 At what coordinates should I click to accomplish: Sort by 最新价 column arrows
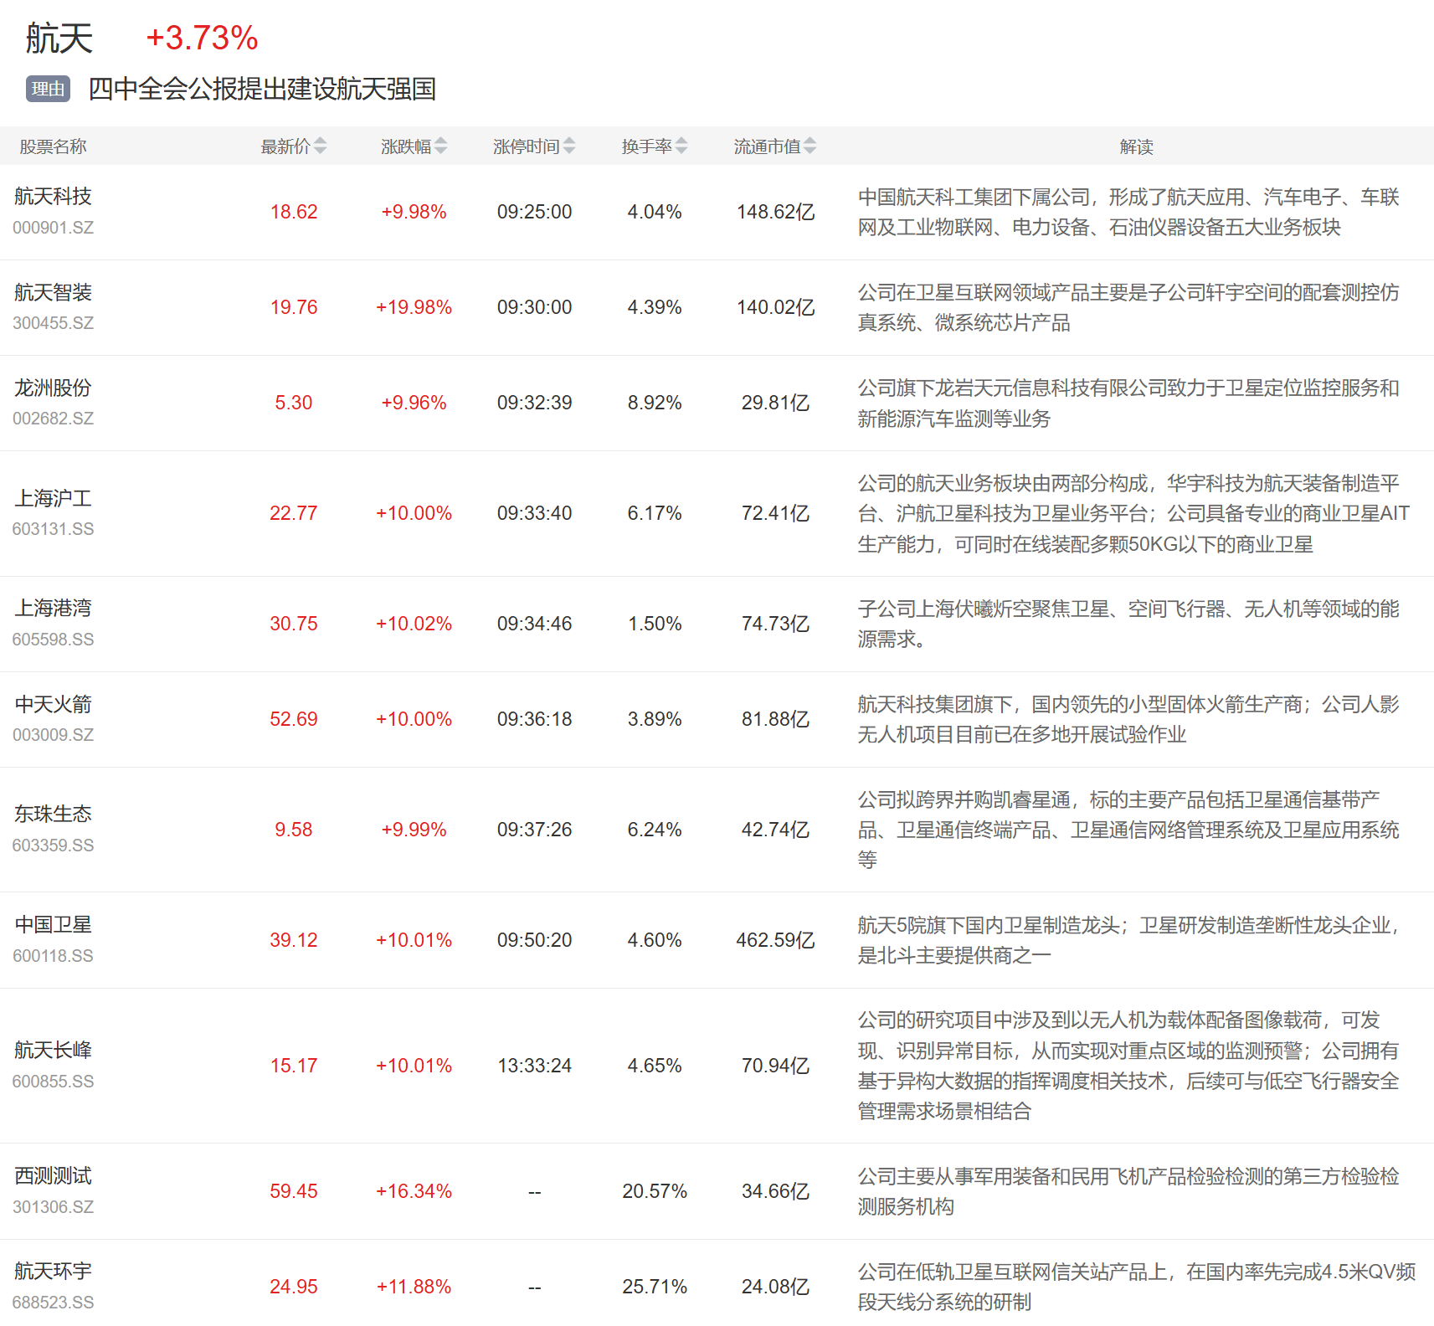coord(320,146)
